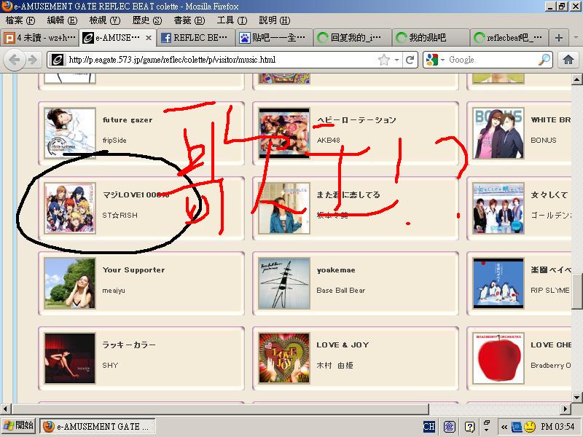Screen dimensions: 583x437
Task: Select the Base Ball Bear artist name
Action: (341, 291)
